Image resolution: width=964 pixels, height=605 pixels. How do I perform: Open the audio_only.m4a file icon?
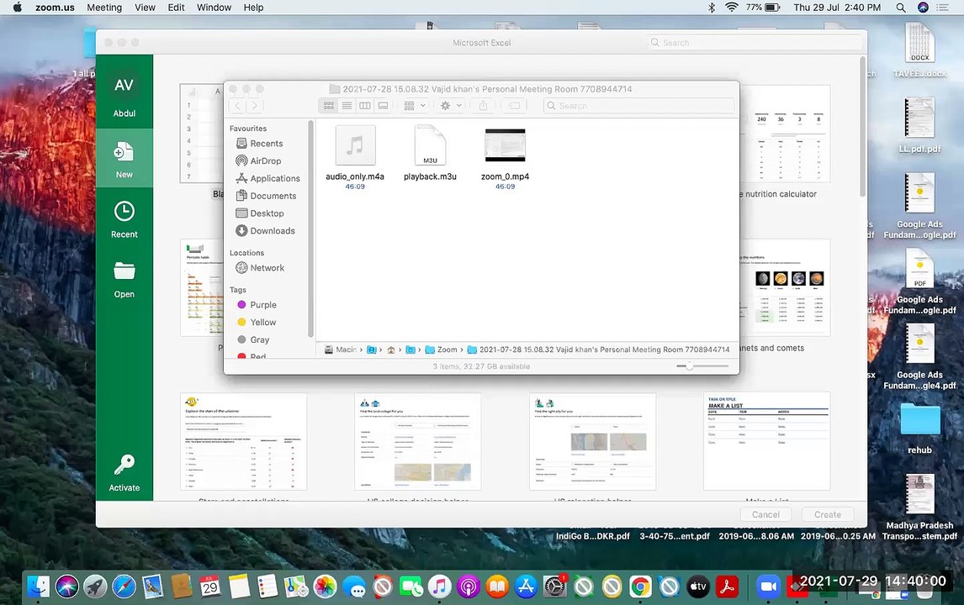(355, 145)
